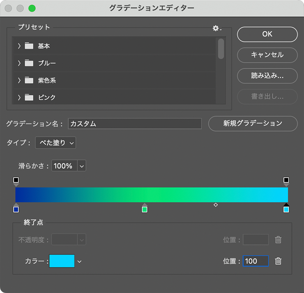Click the cyan カラー swatch

pyautogui.click(x=62, y=261)
